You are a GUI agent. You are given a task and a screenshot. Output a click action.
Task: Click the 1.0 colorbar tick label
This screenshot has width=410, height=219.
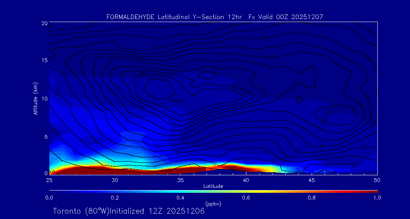pos(377,198)
